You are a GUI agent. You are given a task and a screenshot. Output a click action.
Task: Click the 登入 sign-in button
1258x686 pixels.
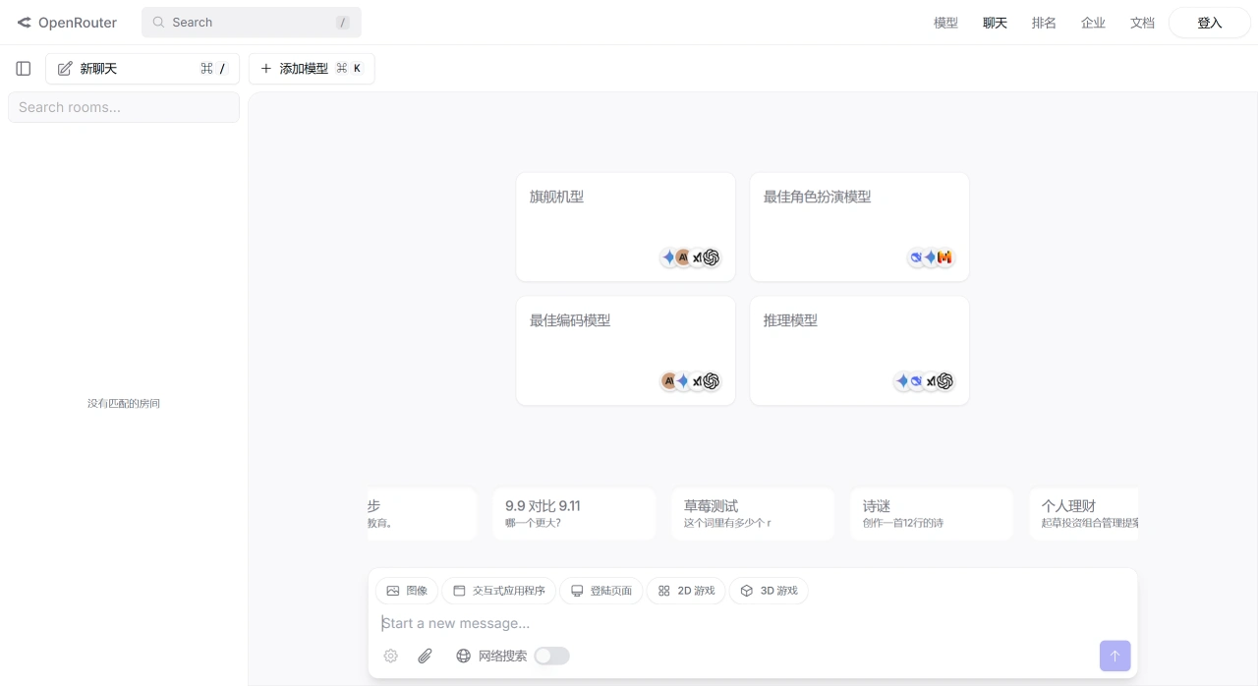coord(1209,23)
